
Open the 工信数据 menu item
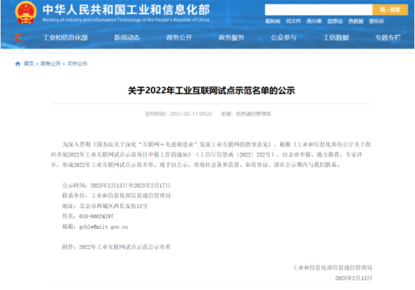click(x=336, y=38)
